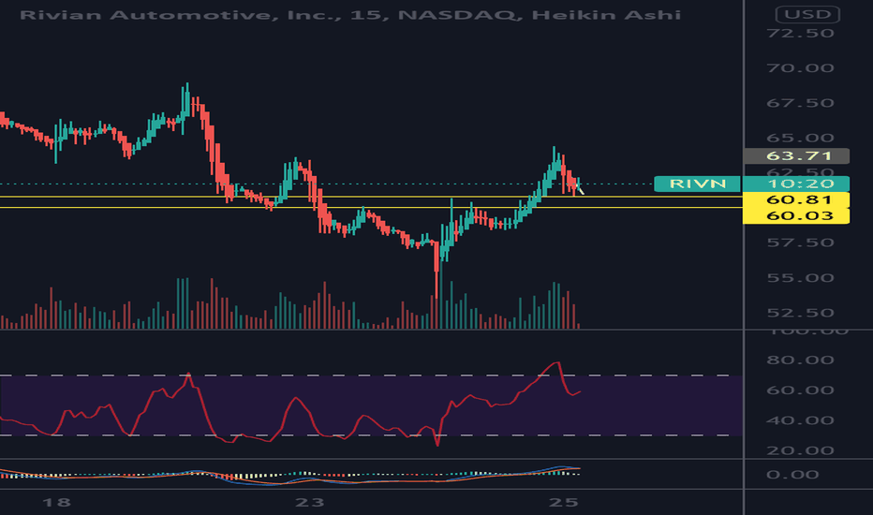The width and height of the screenshot is (873, 515).
Task: Click the 72.50 price axis value
Action: pos(800,34)
